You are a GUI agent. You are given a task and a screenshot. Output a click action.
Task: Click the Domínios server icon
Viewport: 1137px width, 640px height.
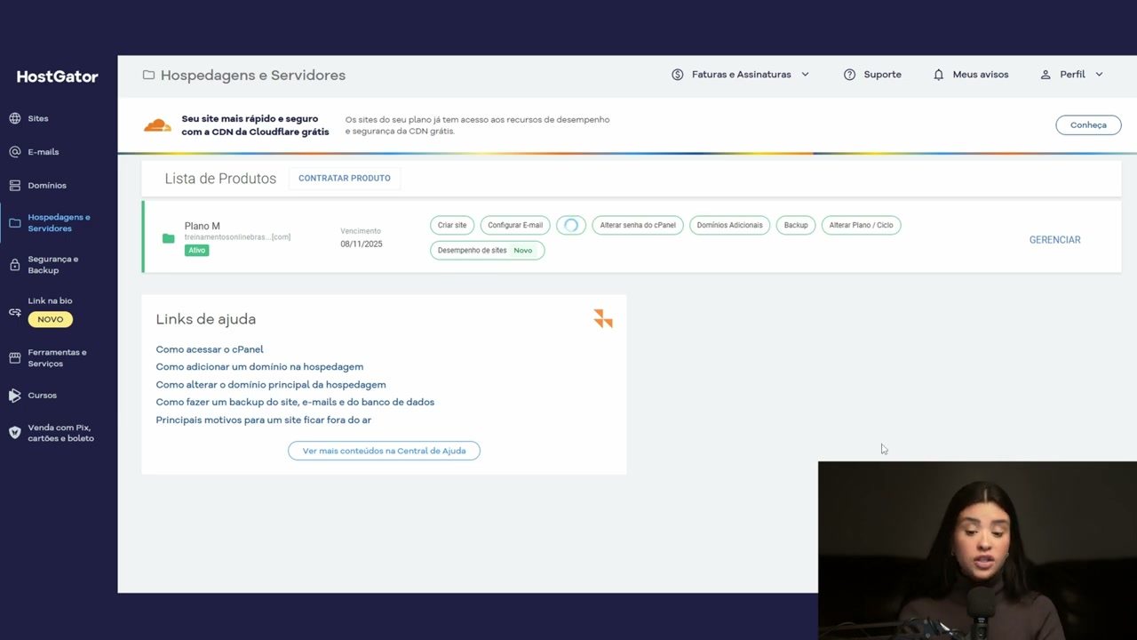click(15, 186)
